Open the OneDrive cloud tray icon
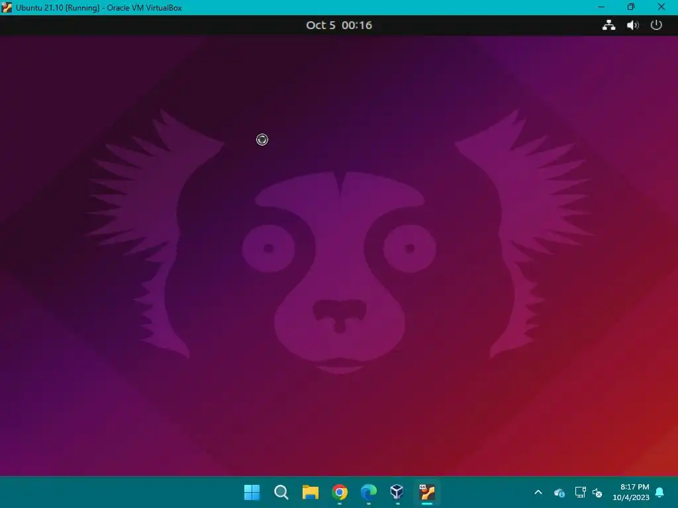The width and height of the screenshot is (678, 508). [559, 492]
